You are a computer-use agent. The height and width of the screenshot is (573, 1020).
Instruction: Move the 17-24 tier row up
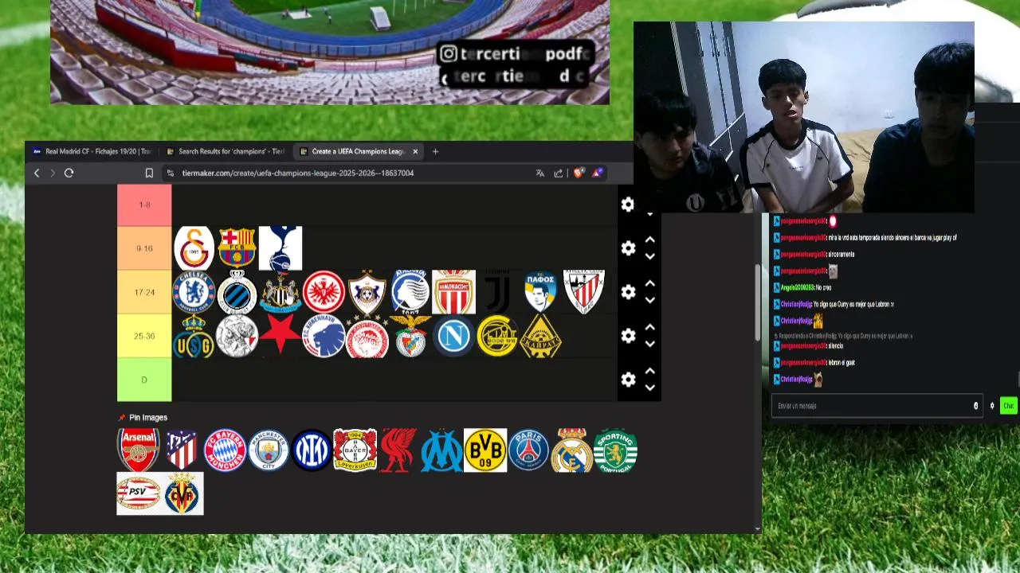650,283
